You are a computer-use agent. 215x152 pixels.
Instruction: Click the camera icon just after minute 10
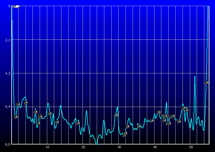click(x=50, y=113)
